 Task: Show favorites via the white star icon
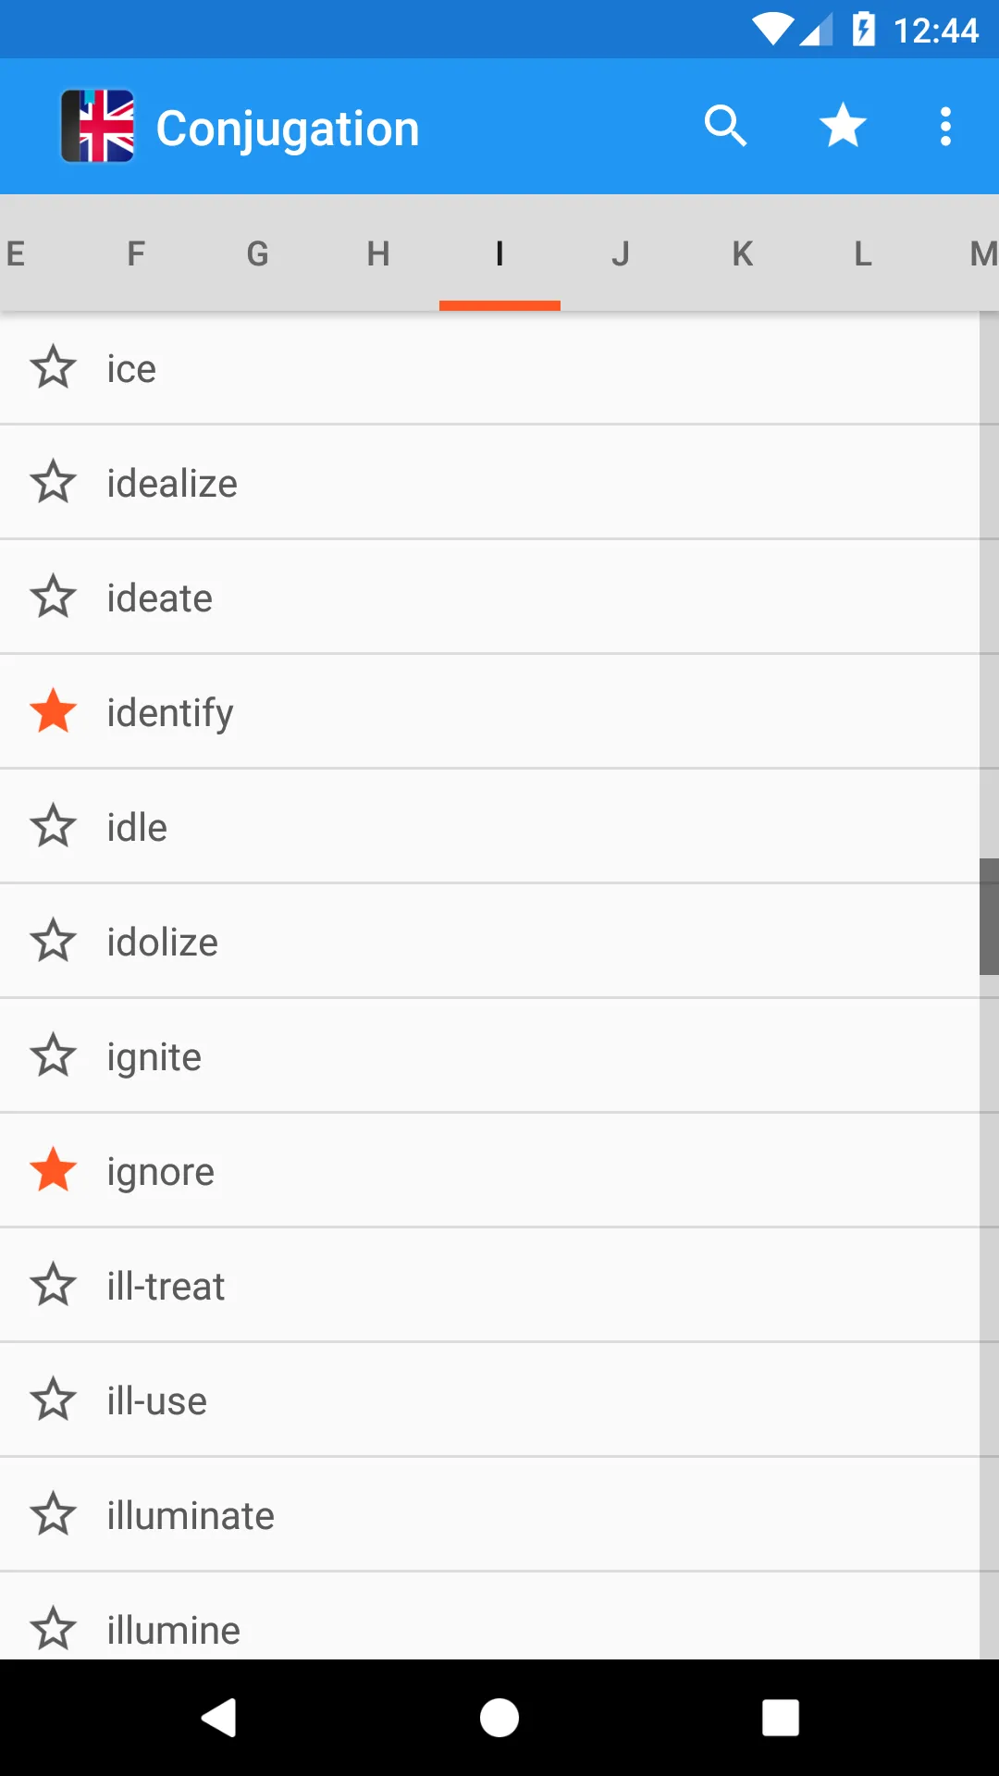pyautogui.click(x=843, y=126)
